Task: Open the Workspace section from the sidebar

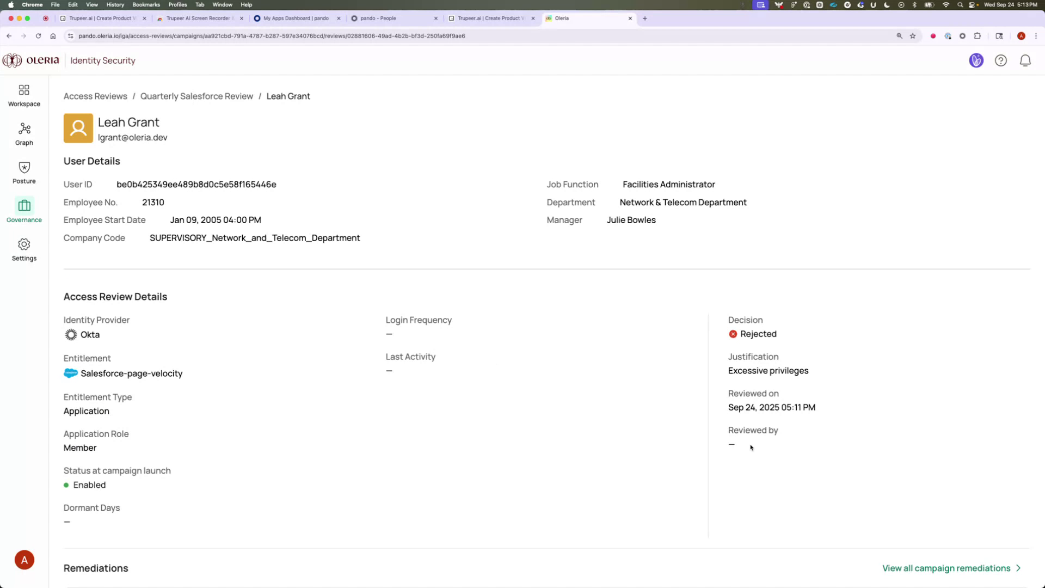Action: pos(23,95)
